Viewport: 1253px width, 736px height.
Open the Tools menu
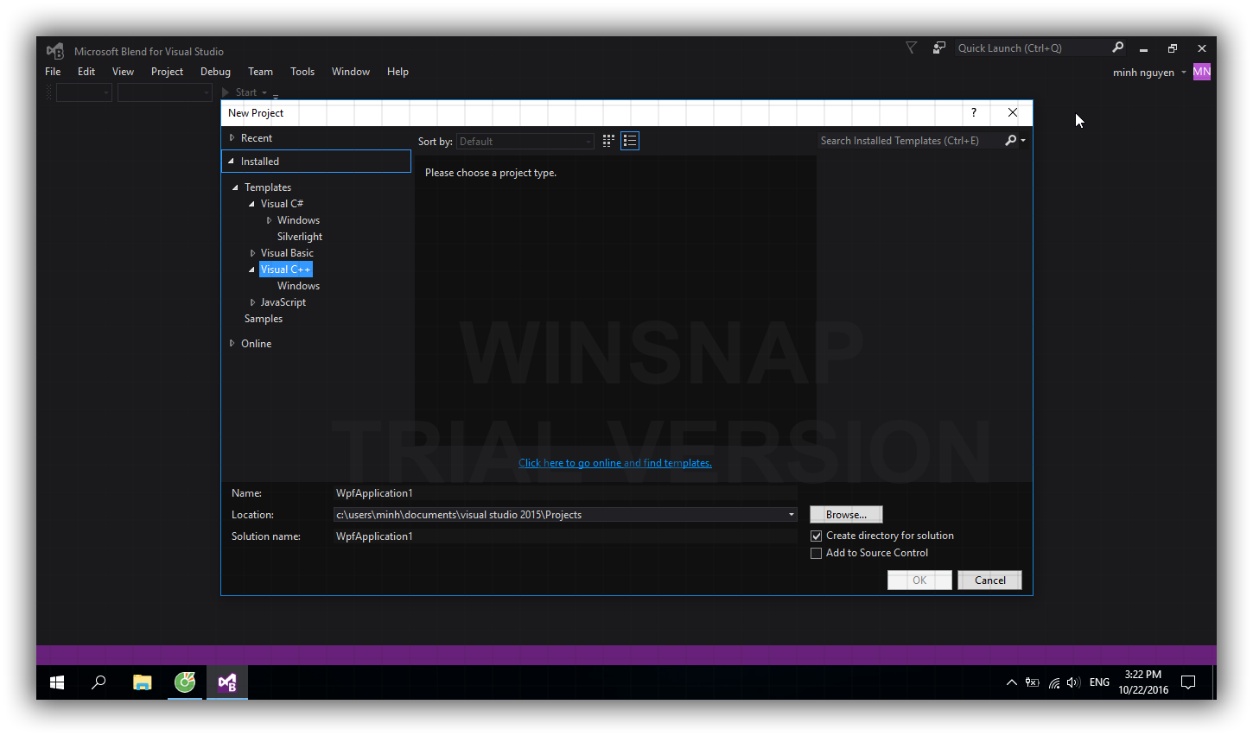[302, 72]
